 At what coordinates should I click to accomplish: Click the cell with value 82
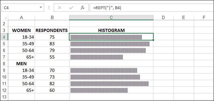(x=52, y=84)
